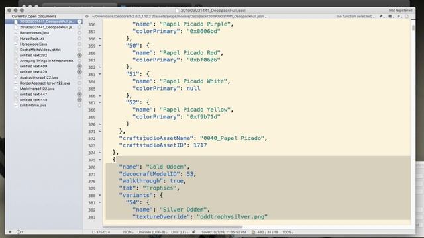The height and width of the screenshot is (238, 424).
Task: Open RenderAbstractHorse1122.java from the sidebar
Action: point(44,83)
